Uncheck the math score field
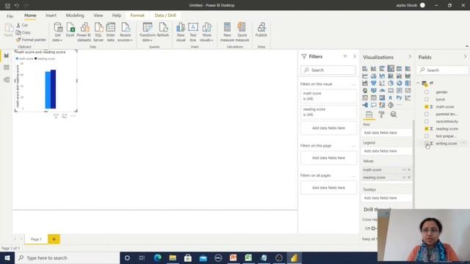Viewport: 470px width, 264px height. point(427,107)
